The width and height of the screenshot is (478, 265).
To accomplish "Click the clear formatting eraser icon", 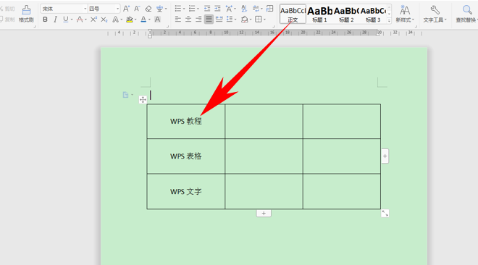I will click(148, 9).
